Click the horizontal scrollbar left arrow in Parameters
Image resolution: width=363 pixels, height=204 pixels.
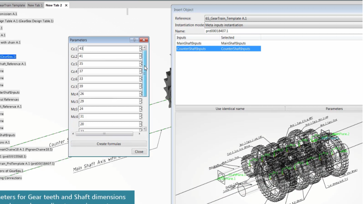(x=73, y=134)
